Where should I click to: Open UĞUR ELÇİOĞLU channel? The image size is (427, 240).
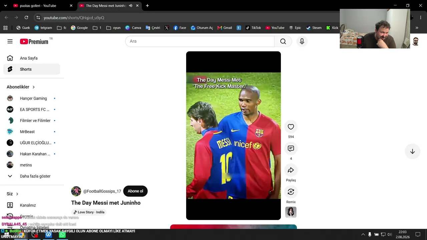pyautogui.click(x=32, y=143)
